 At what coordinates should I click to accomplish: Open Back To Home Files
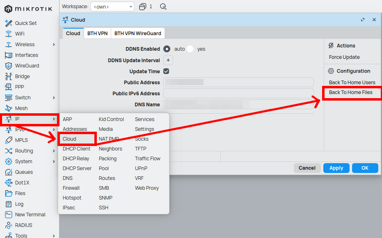(350, 92)
